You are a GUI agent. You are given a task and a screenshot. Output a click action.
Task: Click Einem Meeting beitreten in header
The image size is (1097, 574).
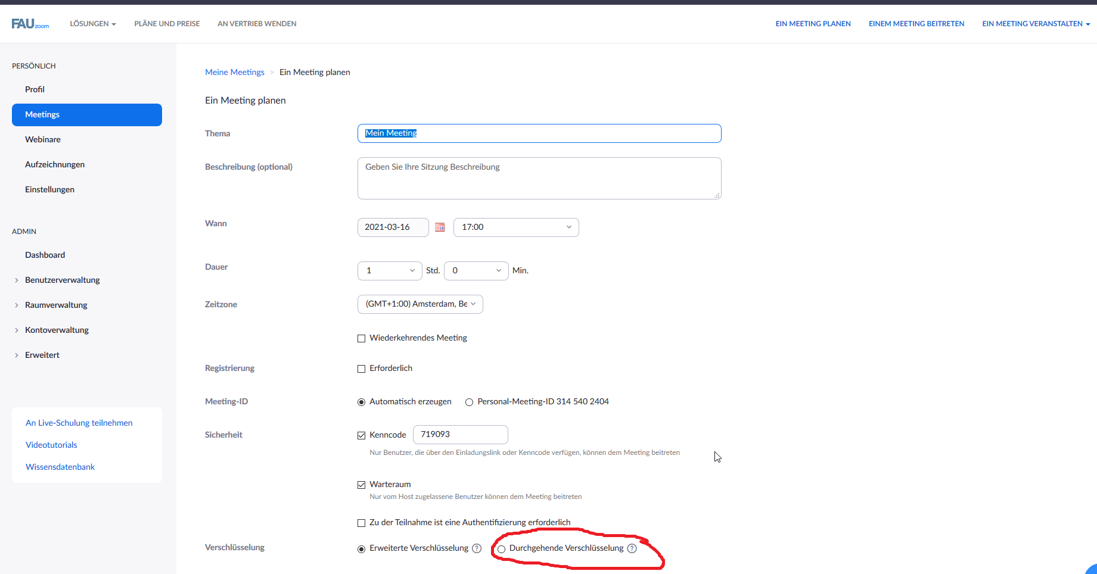pyautogui.click(x=916, y=24)
